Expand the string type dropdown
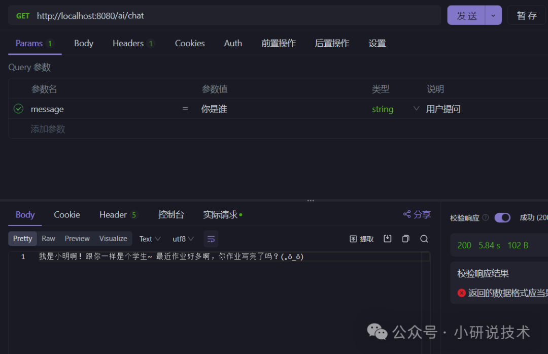548x354 pixels. coord(416,109)
